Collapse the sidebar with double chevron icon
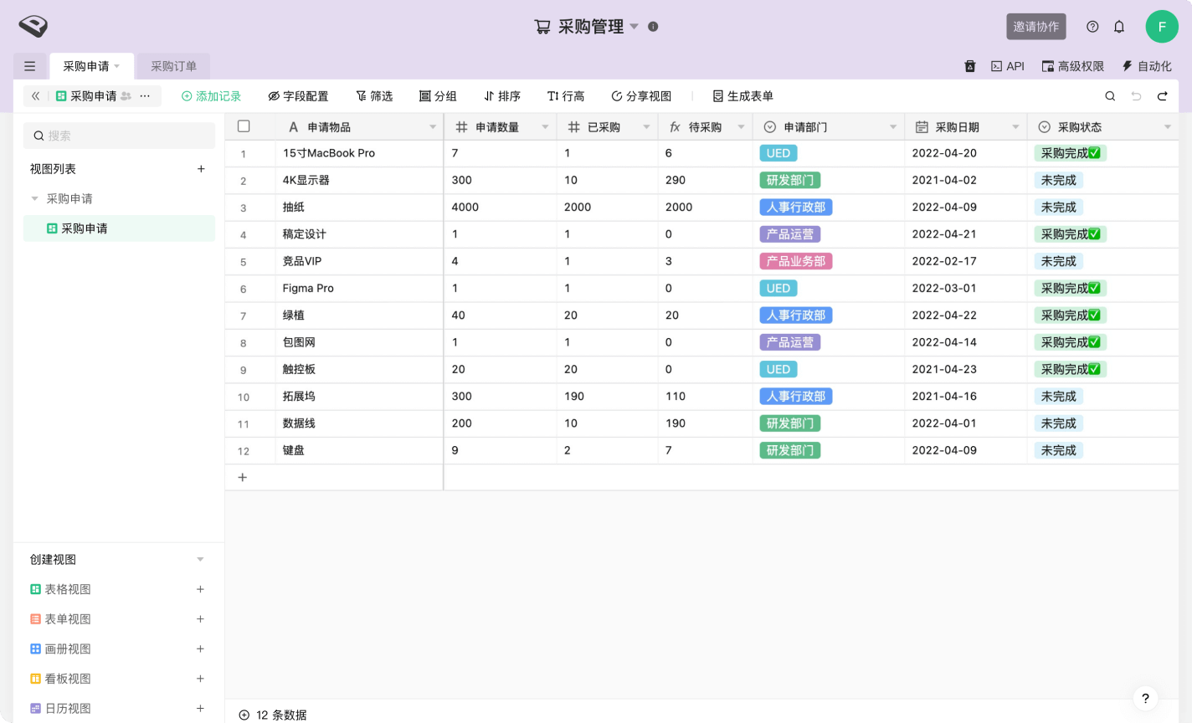Screen dimensions: 1192x723 pos(35,96)
